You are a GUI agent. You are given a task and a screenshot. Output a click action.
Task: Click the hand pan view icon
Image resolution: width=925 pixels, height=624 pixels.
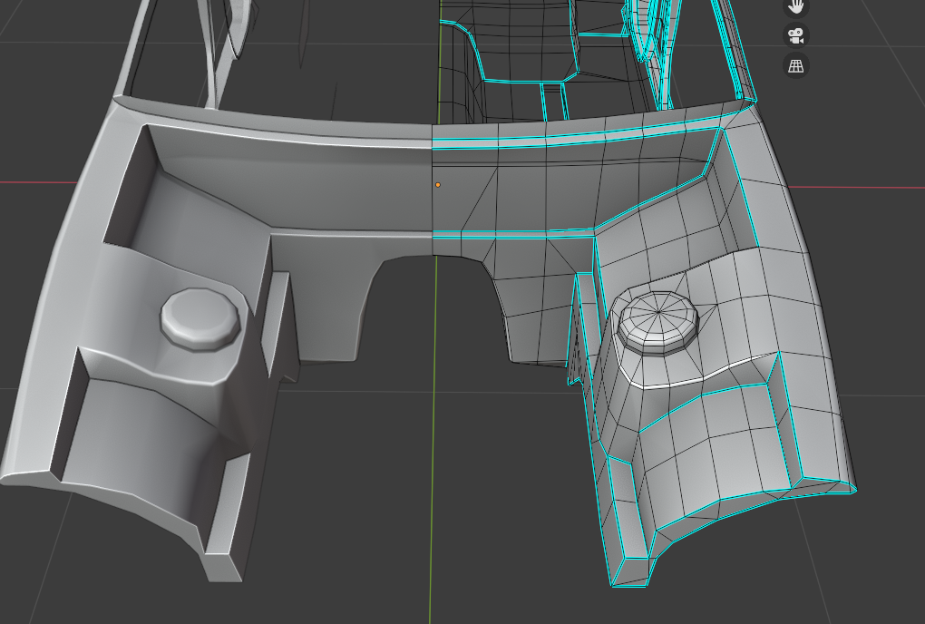pyautogui.click(x=796, y=6)
